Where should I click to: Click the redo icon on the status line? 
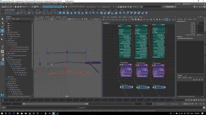tap(26, 7)
